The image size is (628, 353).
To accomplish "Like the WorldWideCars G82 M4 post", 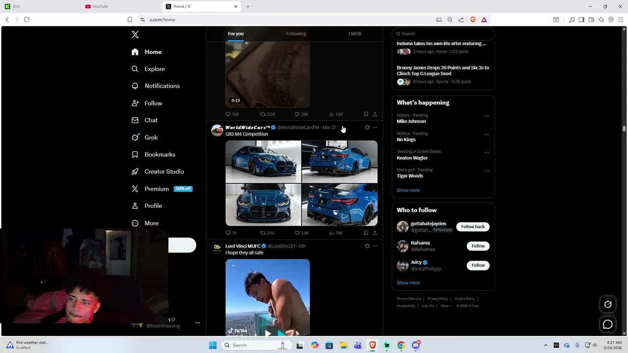I will tap(302, 233).
